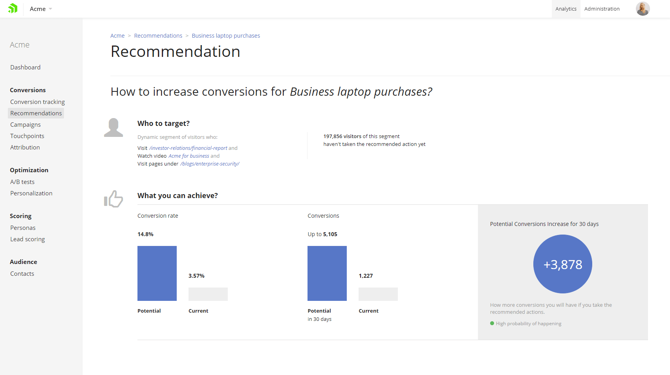This screenshot has width=670, height=375.
Task: Click the thumbs-up achievement icon
Action: (x=113, y=199)
